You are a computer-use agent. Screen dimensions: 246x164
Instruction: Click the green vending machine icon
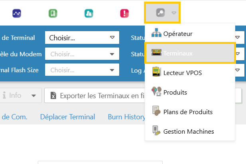point(53,13)
